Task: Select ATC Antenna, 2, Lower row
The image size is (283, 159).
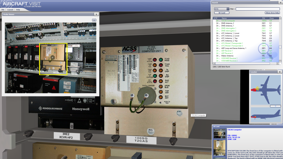Action: [246, 36]
